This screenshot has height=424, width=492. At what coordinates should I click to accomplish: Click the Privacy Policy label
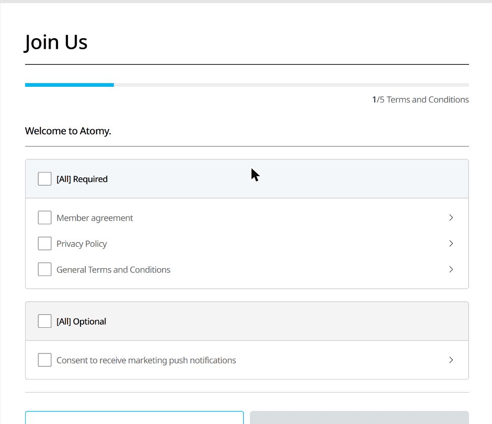(82, 244)
